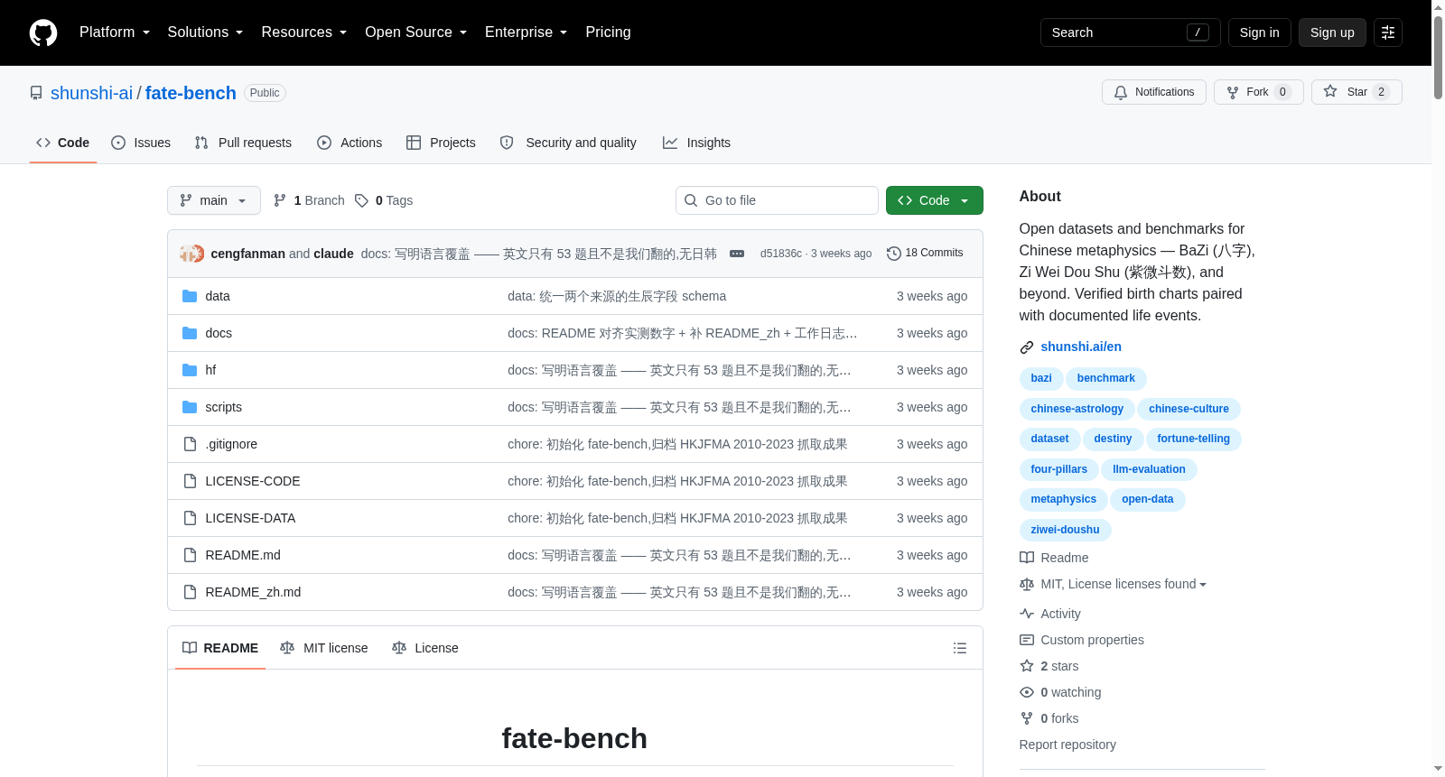Screen dimensions: 1445x777
Task: Open the shunshi.ai/en website link
Action: [x=1081, y=347]
